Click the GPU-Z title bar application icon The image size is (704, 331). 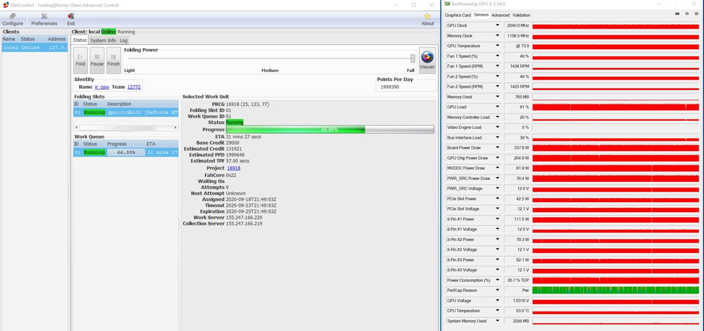(448, 5)
